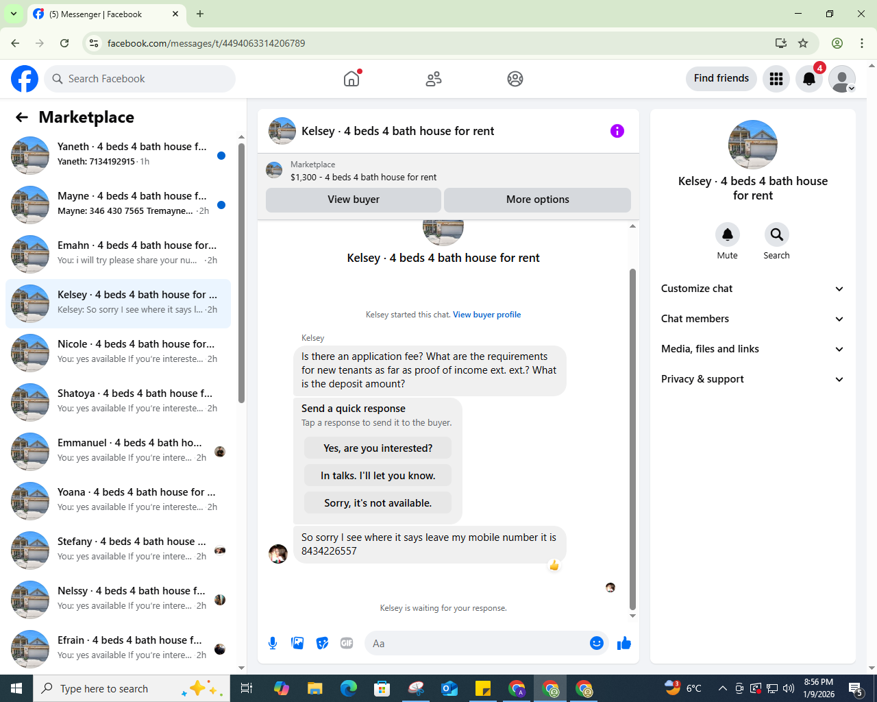Open conversation information purple icon

click(x=617, y=131)
